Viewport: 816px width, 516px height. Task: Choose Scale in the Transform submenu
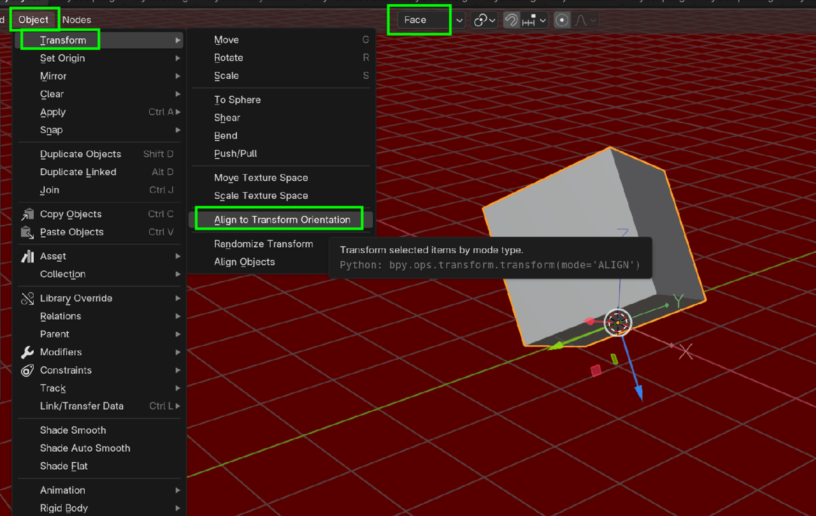pos(281,75)
